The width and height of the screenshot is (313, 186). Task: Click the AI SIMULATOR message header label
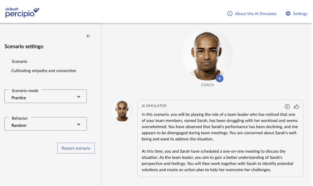(x=154, y=106)
